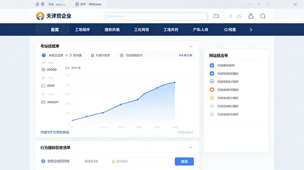Select the blue eye sidebar icon
The width and height of the screenshot is (304, 170).
tap(212, 82)
